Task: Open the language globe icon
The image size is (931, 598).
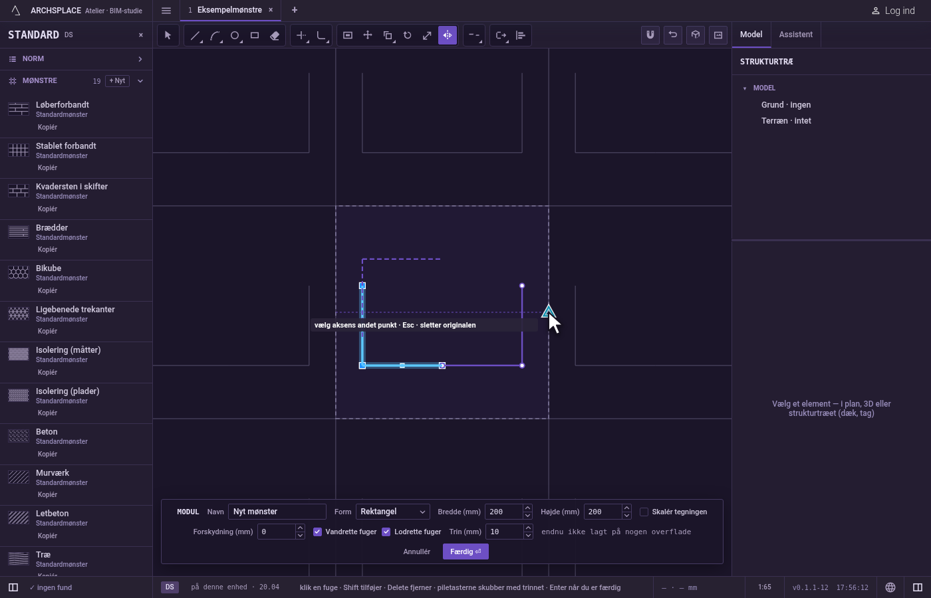Action: [x=890, y=587]
